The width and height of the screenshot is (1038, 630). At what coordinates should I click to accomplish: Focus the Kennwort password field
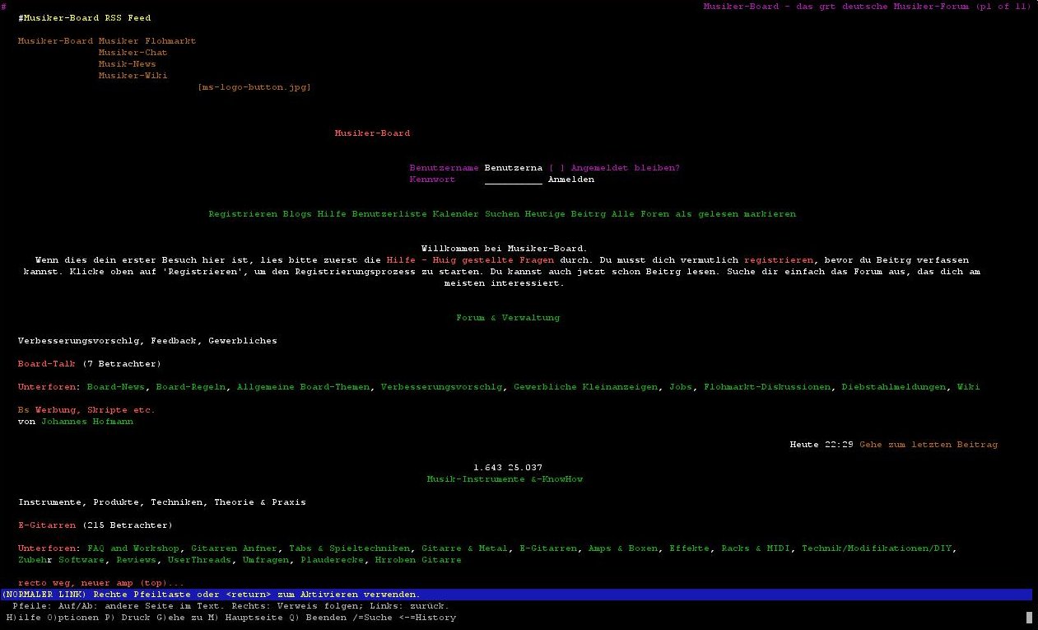(x=513, y=180)
